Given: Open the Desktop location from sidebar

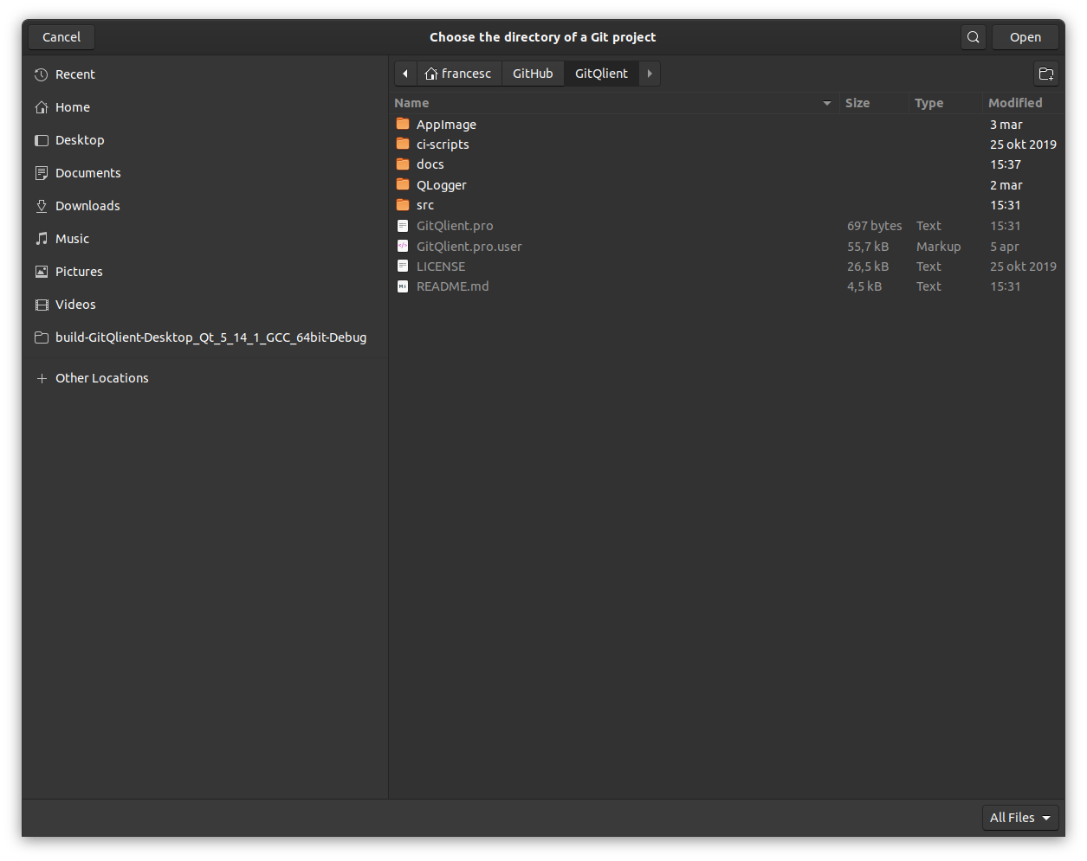Looking at the screenshot, I should (81, 140).
